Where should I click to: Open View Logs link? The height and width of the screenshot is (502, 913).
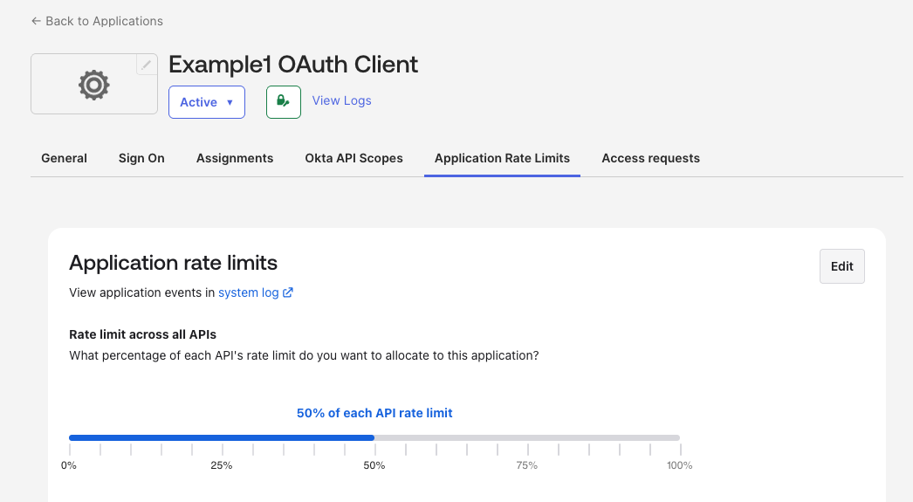(341, 100)
